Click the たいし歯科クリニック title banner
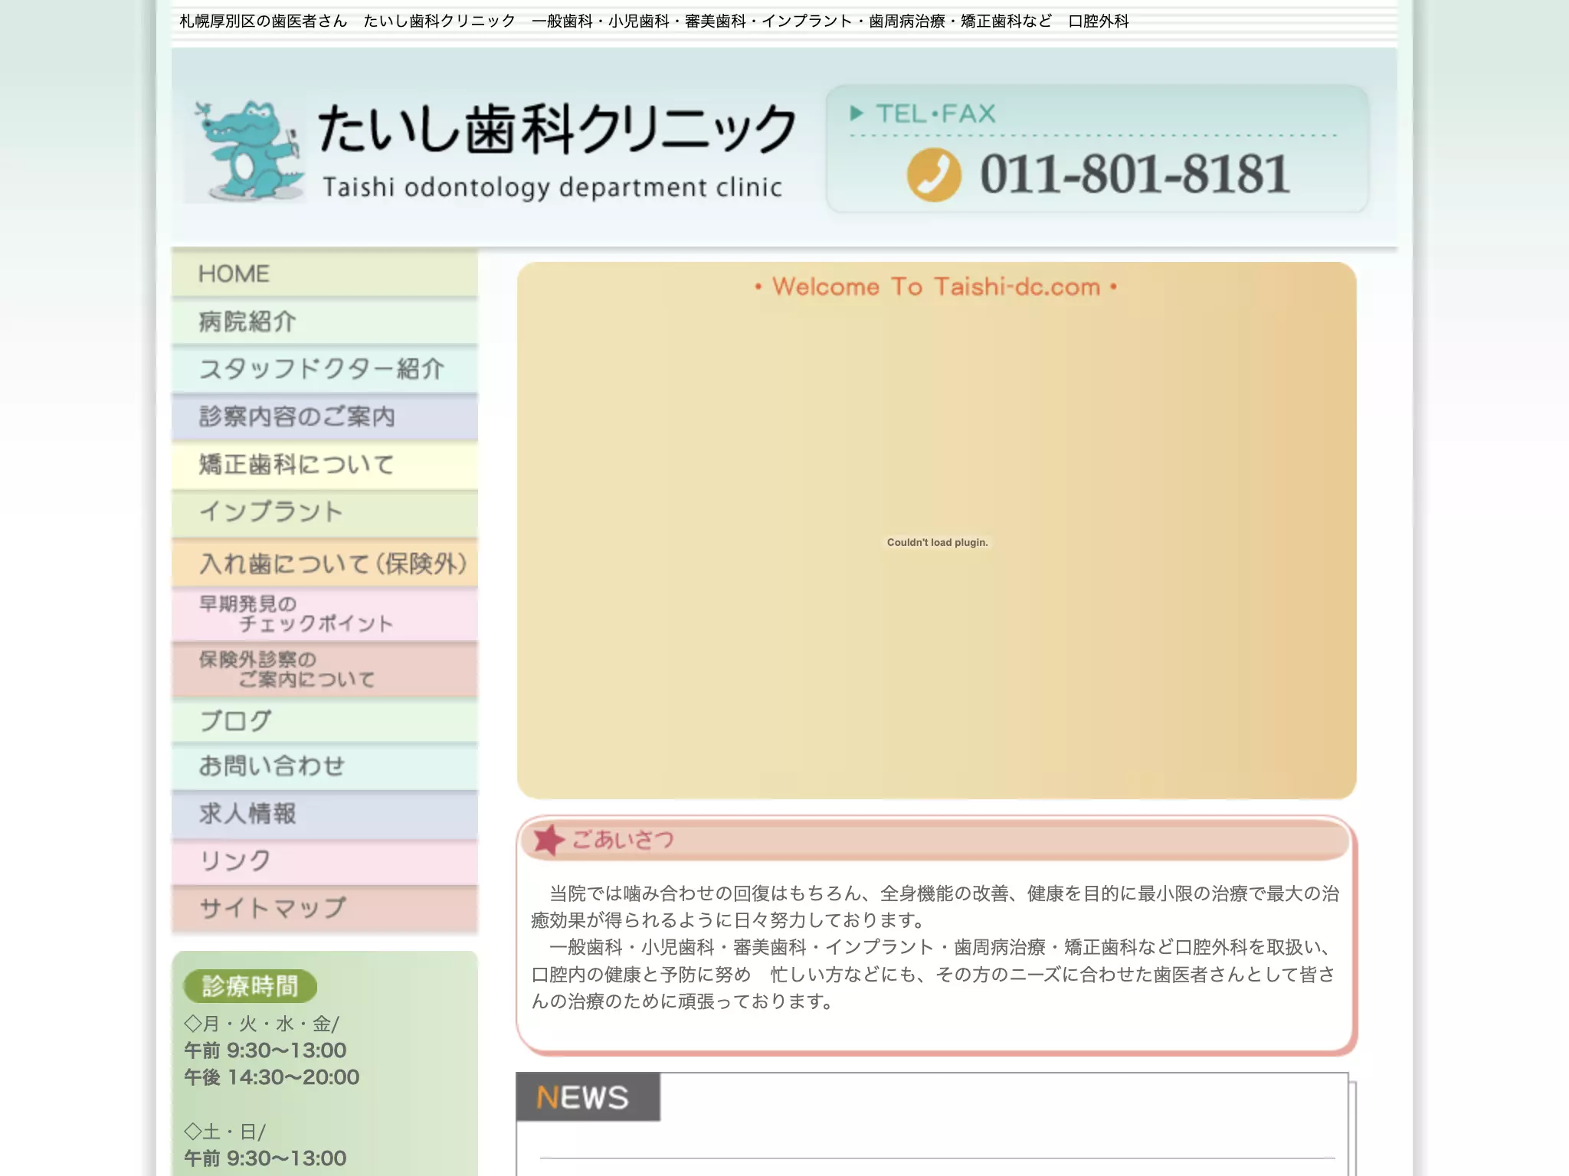Viewport: 1569px width, 1176px height. click(556, 129)
